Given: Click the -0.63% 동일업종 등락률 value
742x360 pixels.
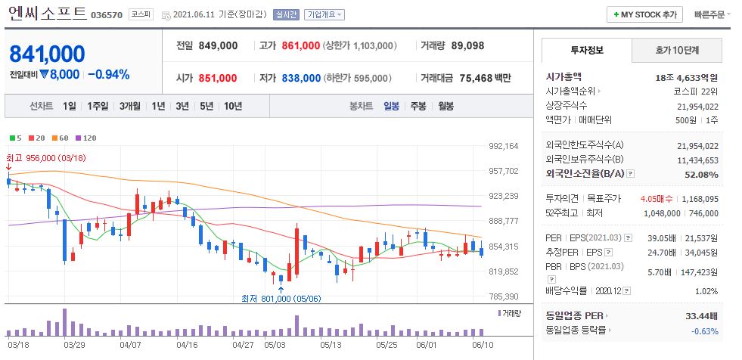Looking at the screenshot, I should tap(705, 331).
